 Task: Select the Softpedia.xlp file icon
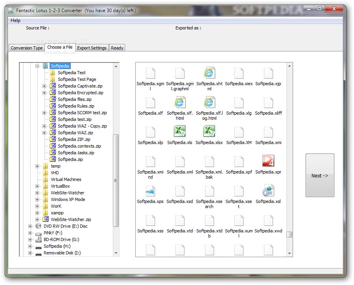click(150, 132)
